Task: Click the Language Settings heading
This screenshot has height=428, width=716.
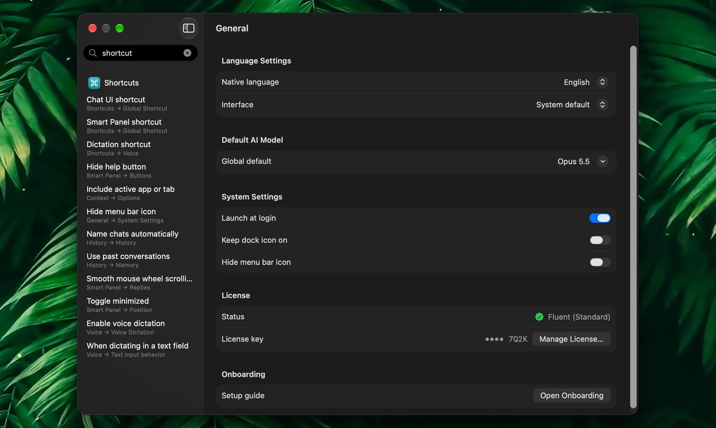Action: [256, 61]
